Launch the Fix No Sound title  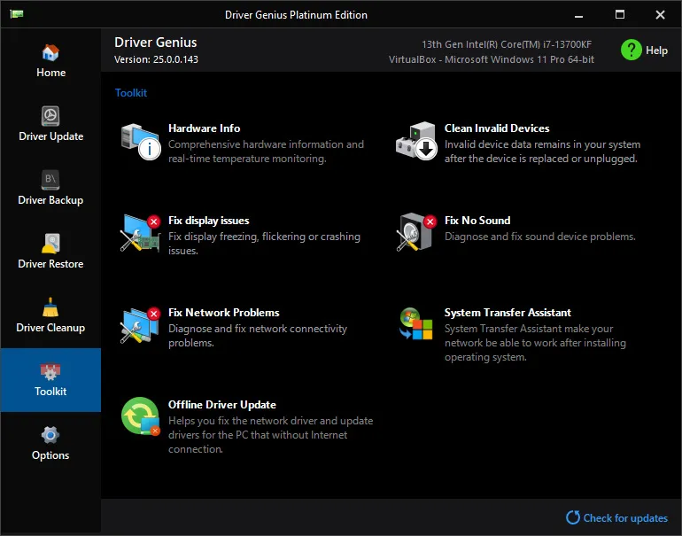(x=477, y=221)
